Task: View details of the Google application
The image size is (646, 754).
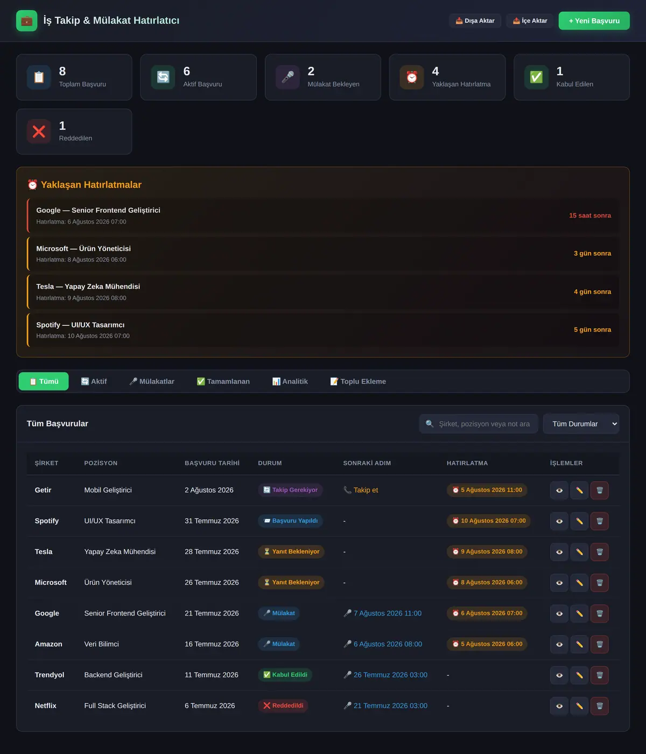Action: tap(559, 613)
